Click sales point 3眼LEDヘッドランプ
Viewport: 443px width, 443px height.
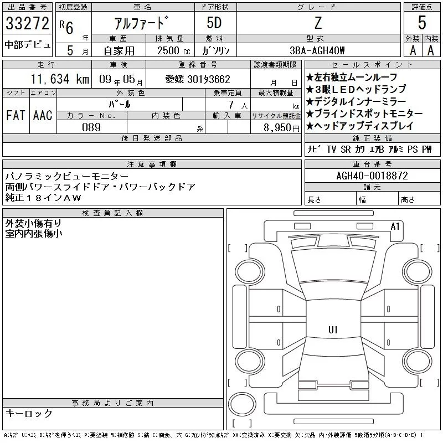(x=356, y=89)
